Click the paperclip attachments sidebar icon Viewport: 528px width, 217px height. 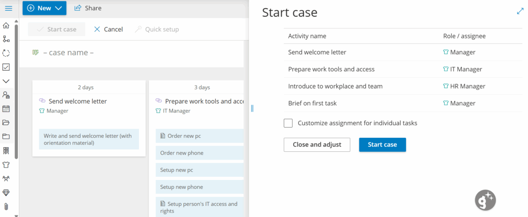(x=6, y=206)
